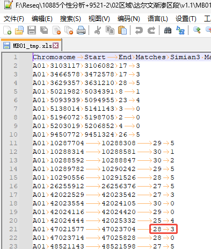The height and width of the screenshot is (249, 211).
Task: Click the Chromosome header text
Action: [54, 57]
